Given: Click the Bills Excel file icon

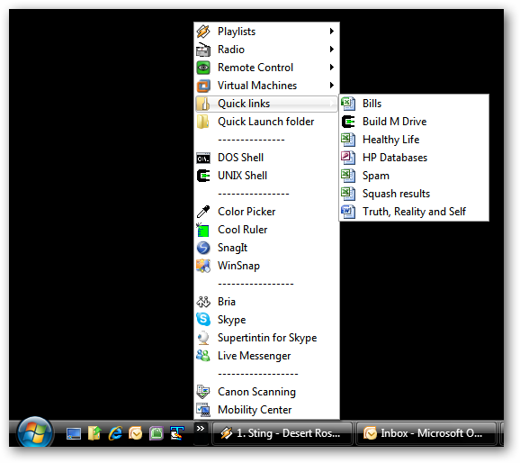Looking at the screenshot, I should 348,104.
